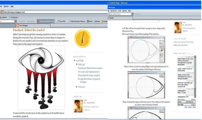This screenshot has height=120, width=202.
Task: Open the Enter Search Terms dropdown arrow
Action: coord(132,14)
